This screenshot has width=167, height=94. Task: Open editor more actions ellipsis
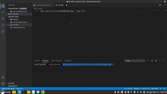(x=164, y=5)
